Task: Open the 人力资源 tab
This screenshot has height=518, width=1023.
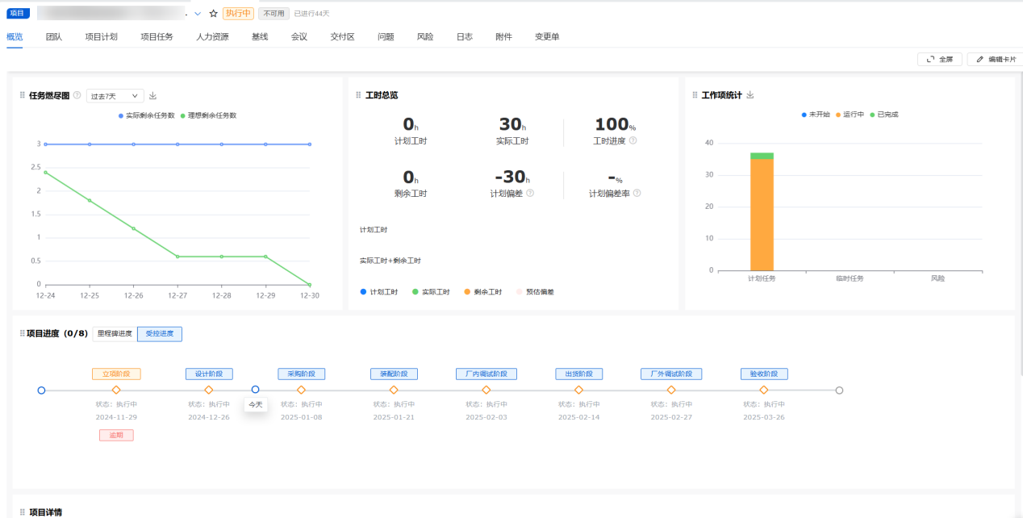Action: (212, 37)
